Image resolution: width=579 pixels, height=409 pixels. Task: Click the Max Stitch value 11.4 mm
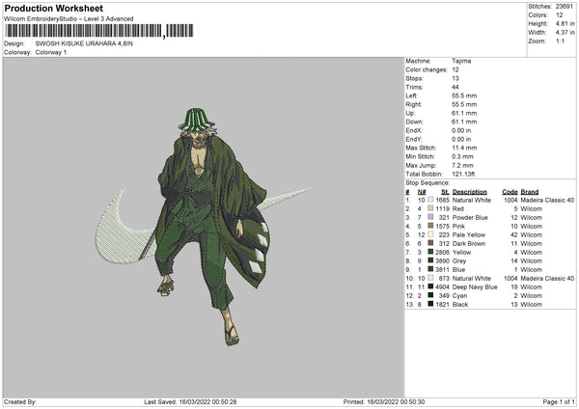coord(464,148)
